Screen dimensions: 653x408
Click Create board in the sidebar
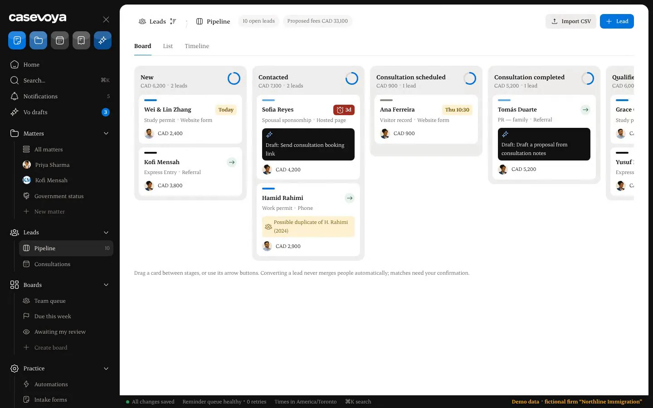tap(66, 348)
